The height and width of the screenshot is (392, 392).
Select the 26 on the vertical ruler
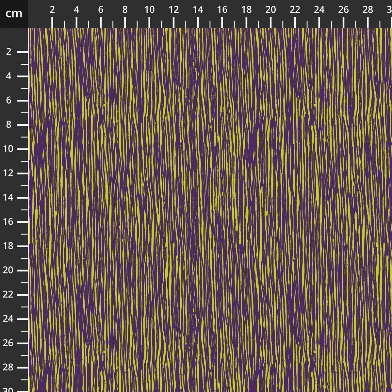pos(8,343)
